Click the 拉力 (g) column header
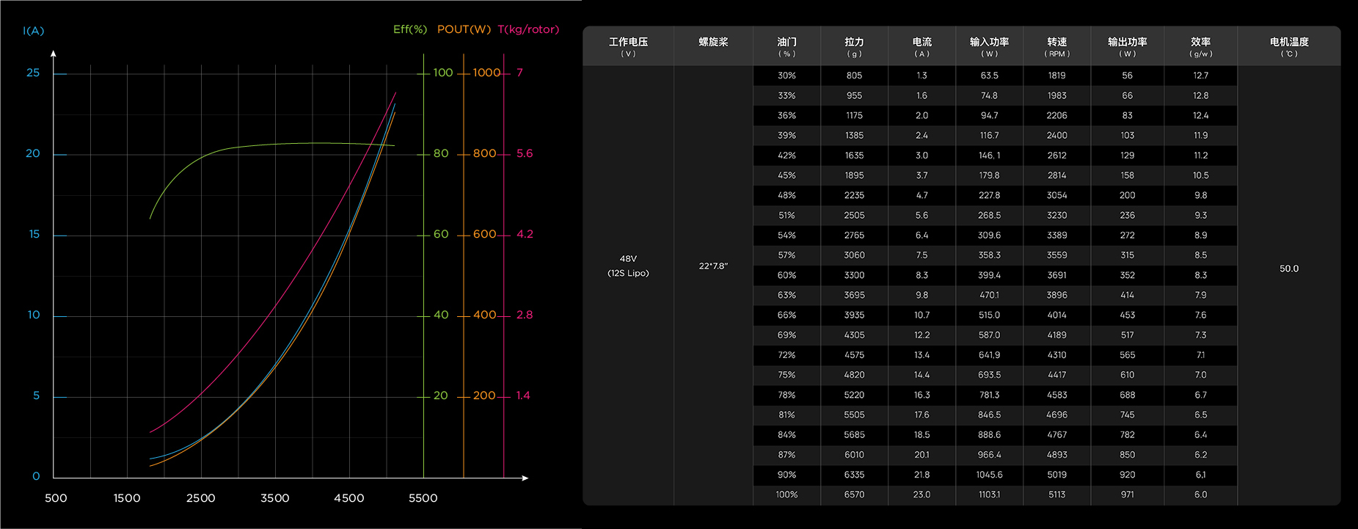 [854, 46]
